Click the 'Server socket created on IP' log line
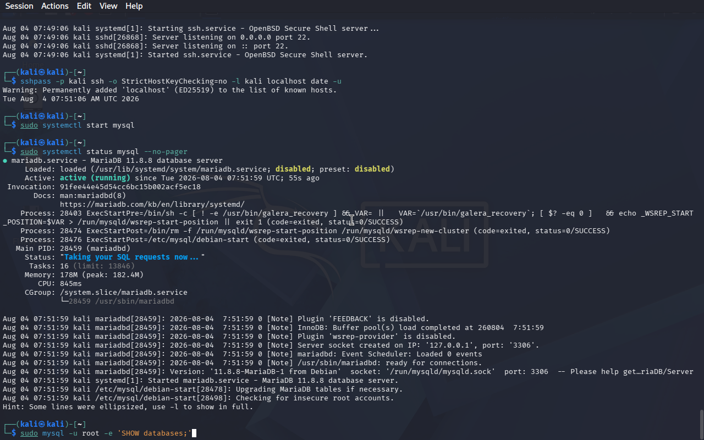Viewport: 704px width, 440px height. click(271, 345)
